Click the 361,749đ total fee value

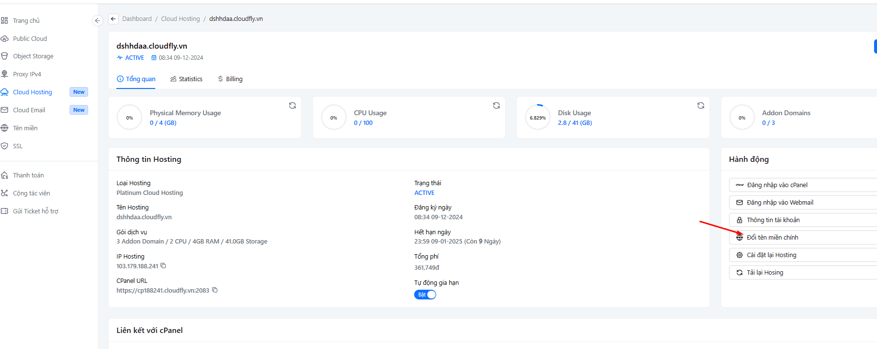427,268
